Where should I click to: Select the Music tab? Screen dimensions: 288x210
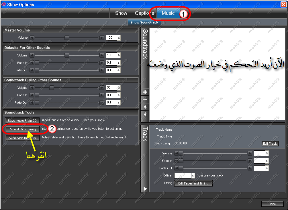tap(168, 13)
